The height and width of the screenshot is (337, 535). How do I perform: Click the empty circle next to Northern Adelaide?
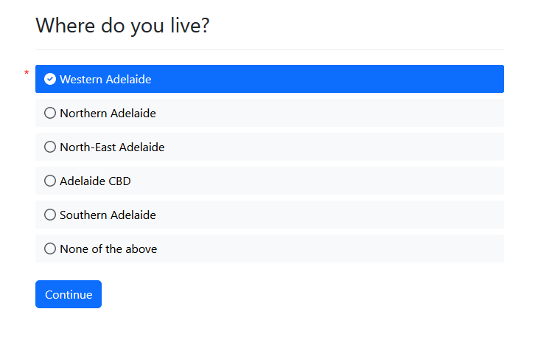[50, 114]
